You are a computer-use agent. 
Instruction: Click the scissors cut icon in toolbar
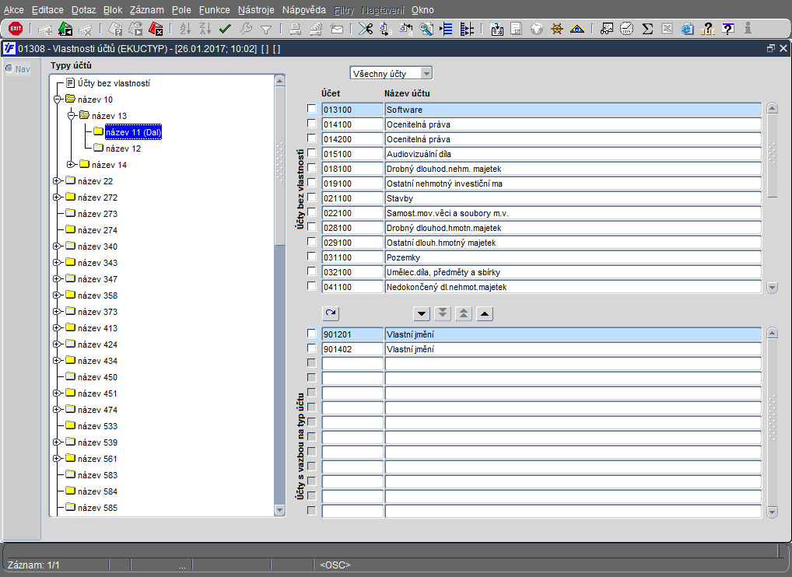coord(365,29)
